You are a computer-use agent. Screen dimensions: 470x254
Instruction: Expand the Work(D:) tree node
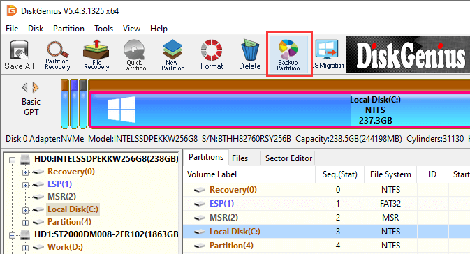tap(25, 248)
